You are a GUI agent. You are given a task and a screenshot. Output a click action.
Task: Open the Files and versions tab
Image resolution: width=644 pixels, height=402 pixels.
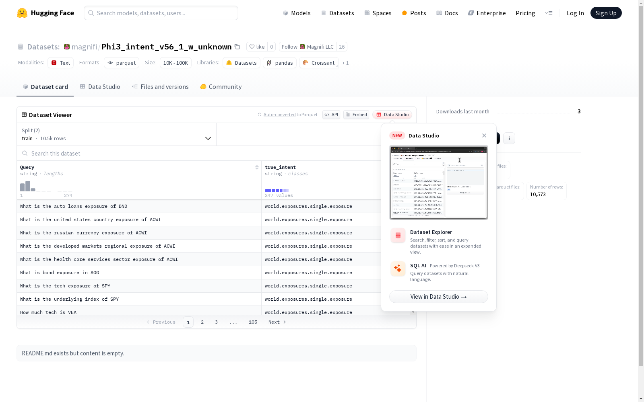click(160, 87)
